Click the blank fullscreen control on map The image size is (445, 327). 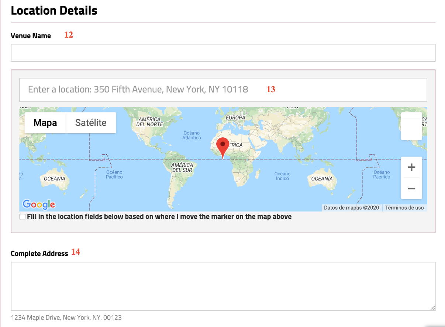point(411,126)
